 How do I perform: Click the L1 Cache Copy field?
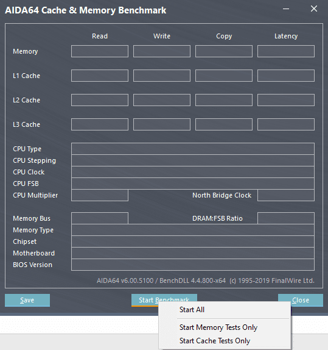[224, 76]
